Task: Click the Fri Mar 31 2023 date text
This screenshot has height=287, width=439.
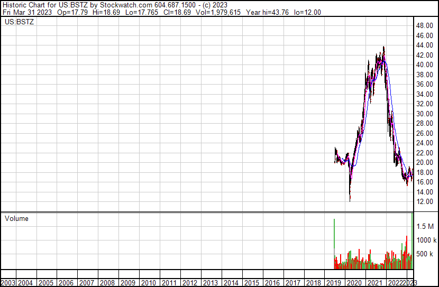Action: click(24, 12)
